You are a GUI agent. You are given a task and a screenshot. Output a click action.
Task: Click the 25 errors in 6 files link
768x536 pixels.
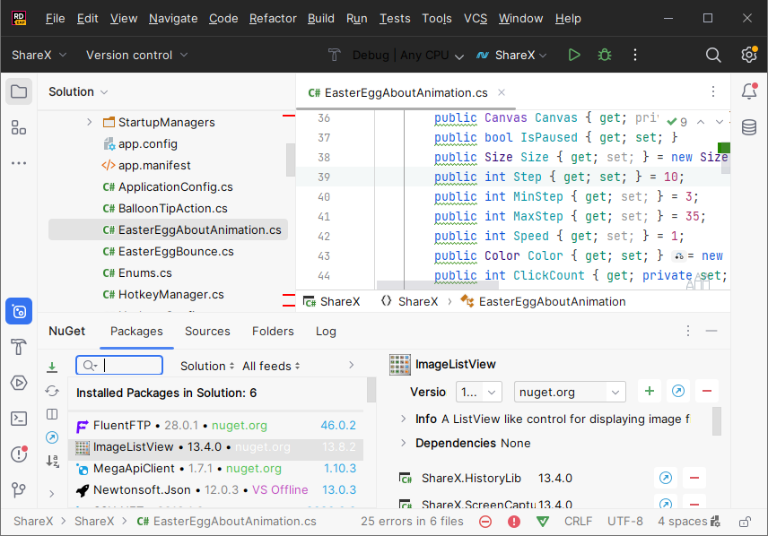coord(412,521)
